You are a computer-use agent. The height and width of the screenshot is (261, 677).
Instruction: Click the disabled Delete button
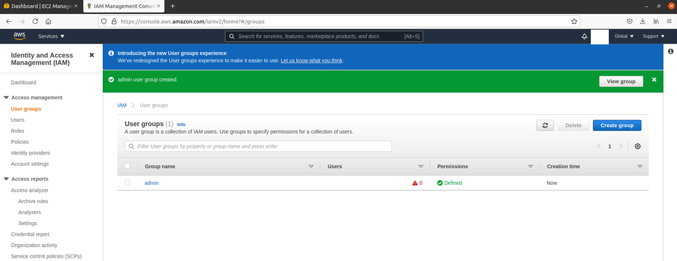[x=573, y=125]
